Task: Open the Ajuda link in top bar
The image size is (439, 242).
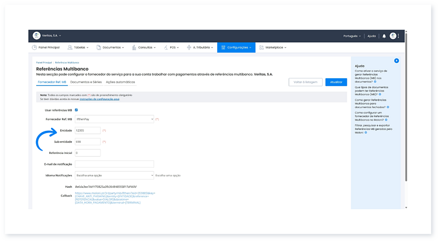Action: (x=372, y=36)
